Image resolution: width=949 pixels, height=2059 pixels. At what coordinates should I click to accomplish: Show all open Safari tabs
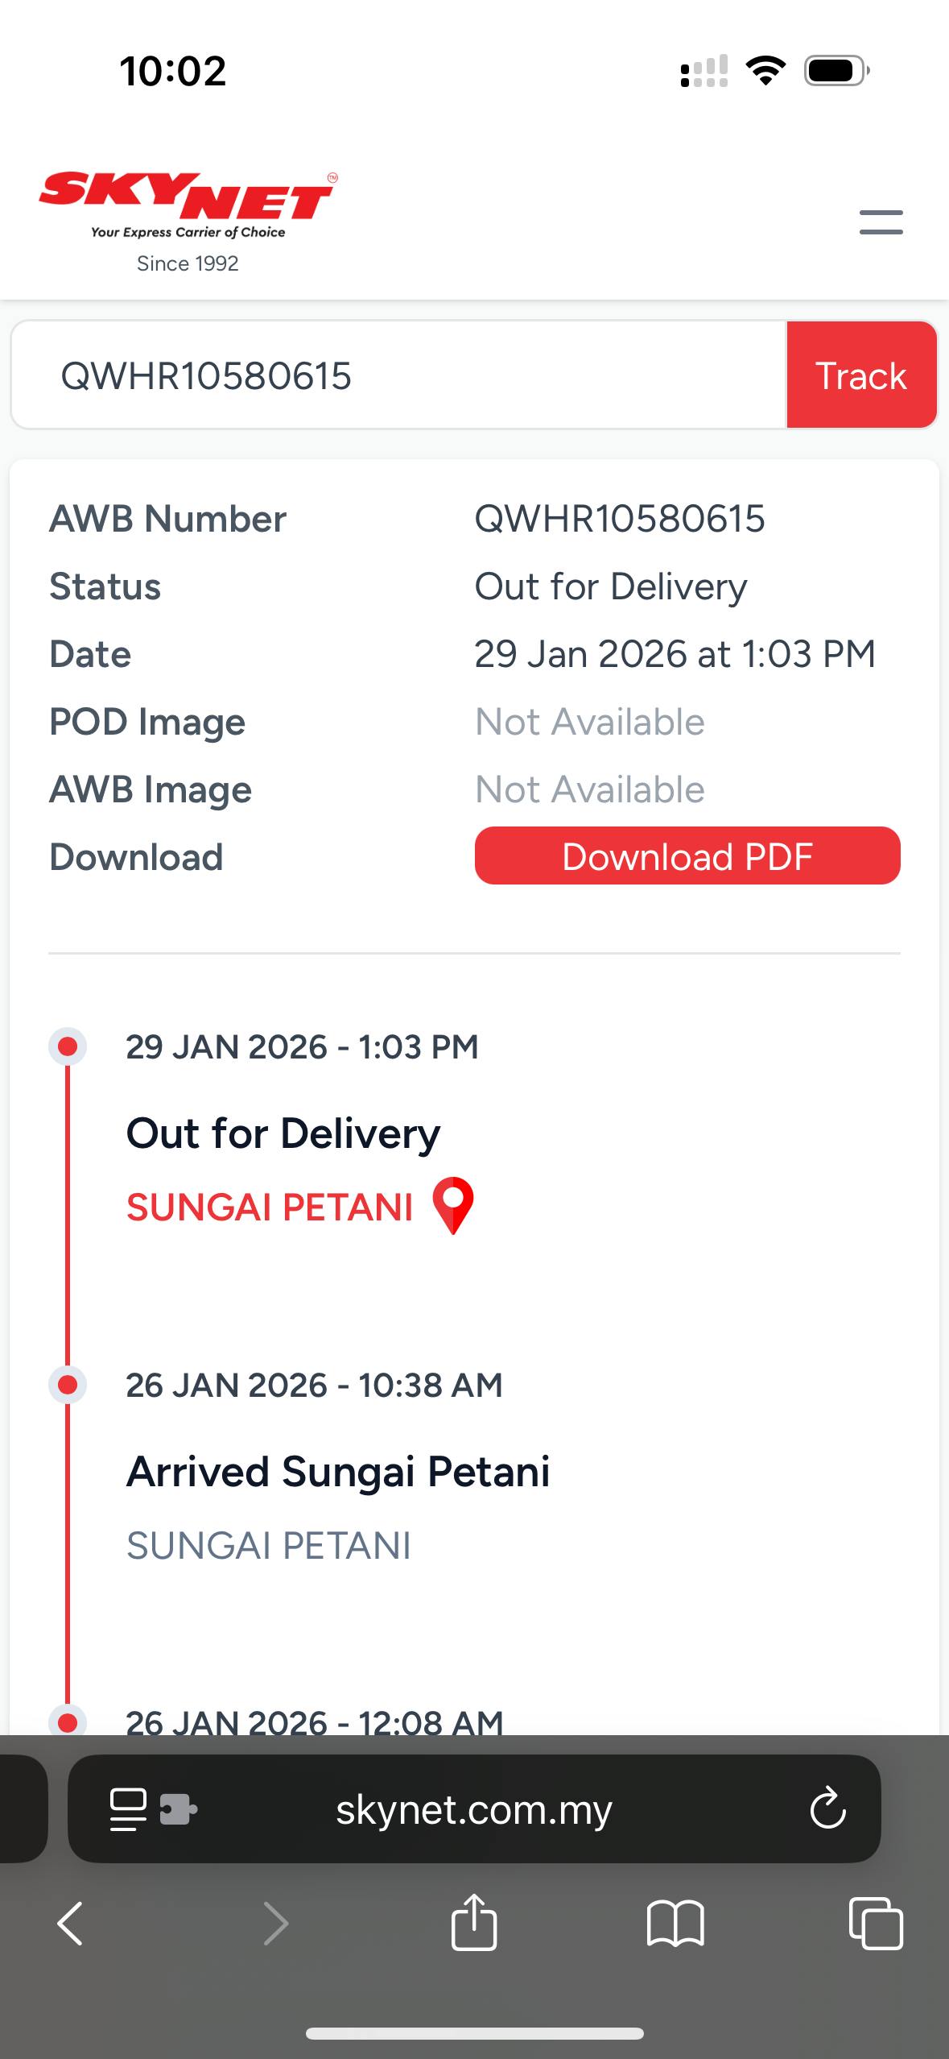pyautogui.click(x=876, y=1923)
